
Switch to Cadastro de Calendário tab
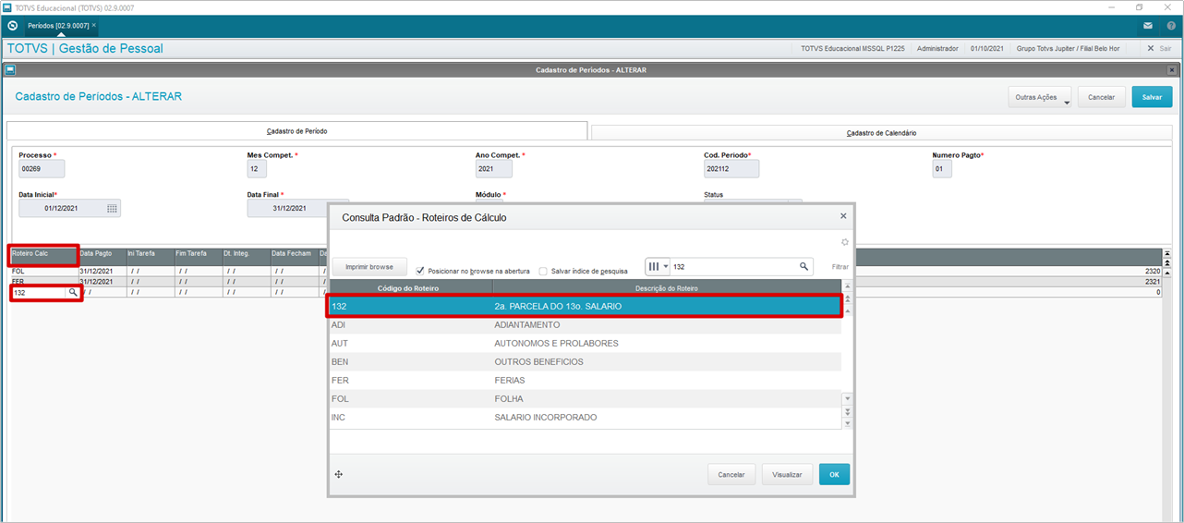coord(882,132)
